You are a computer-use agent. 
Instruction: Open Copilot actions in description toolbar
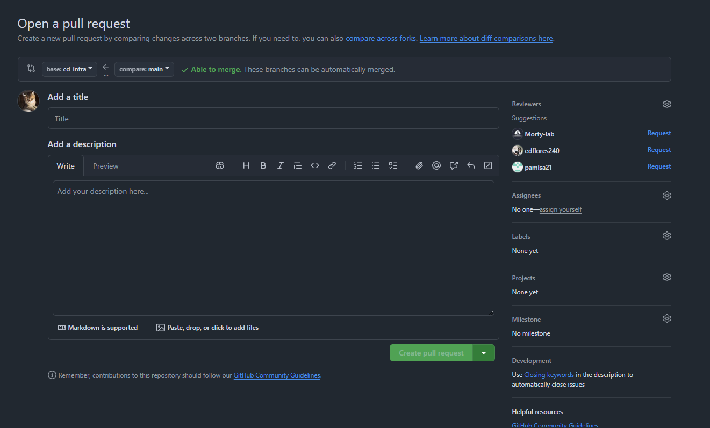coord(220,166)
